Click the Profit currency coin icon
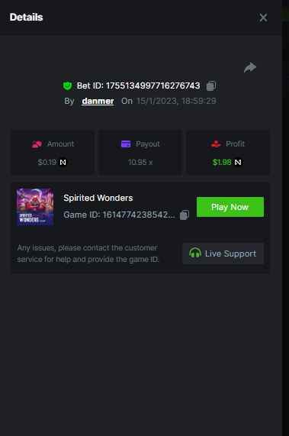The width and height of the screenshot is (289, 436). point(238,162)
